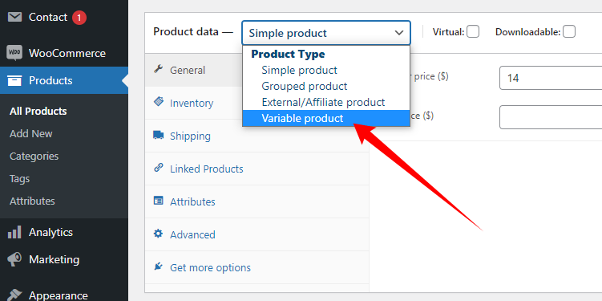Click the Marketing megaphone icon
Viewport: 602px width, 301px height.
click(x=14, y=259)
